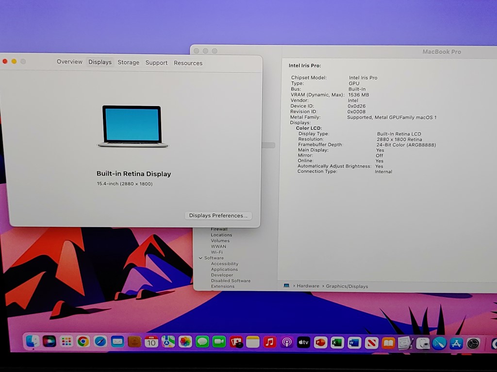This screenshot has width=497, height=372.
Task: Click the VRAM value "1536 MB"
Action: [x=359, y=95]
